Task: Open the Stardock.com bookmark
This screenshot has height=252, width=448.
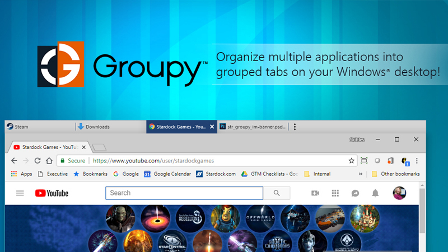Action: coord(216,174)
